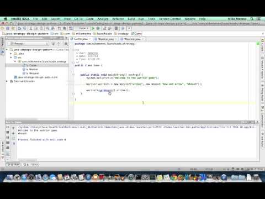
Task: Select Warrior class in project tree
Action: (30, 69)
